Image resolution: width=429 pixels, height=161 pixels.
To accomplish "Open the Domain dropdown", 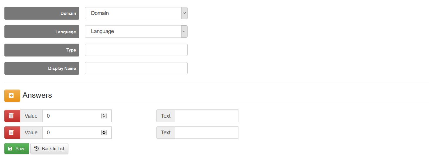I will [136, 13].
